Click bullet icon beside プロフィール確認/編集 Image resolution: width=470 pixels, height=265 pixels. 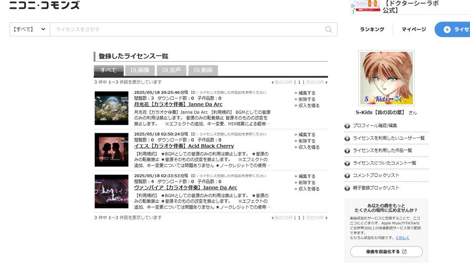[347, 126]
